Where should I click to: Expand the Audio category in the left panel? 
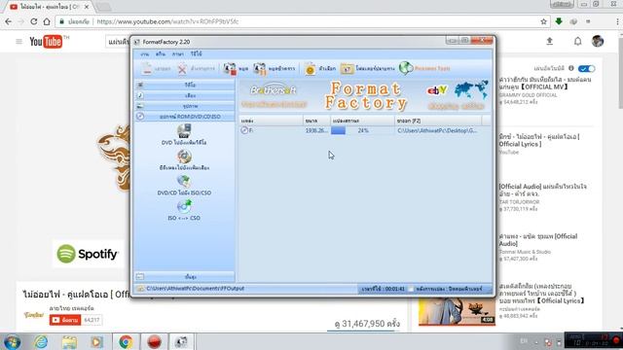point(185,95)
